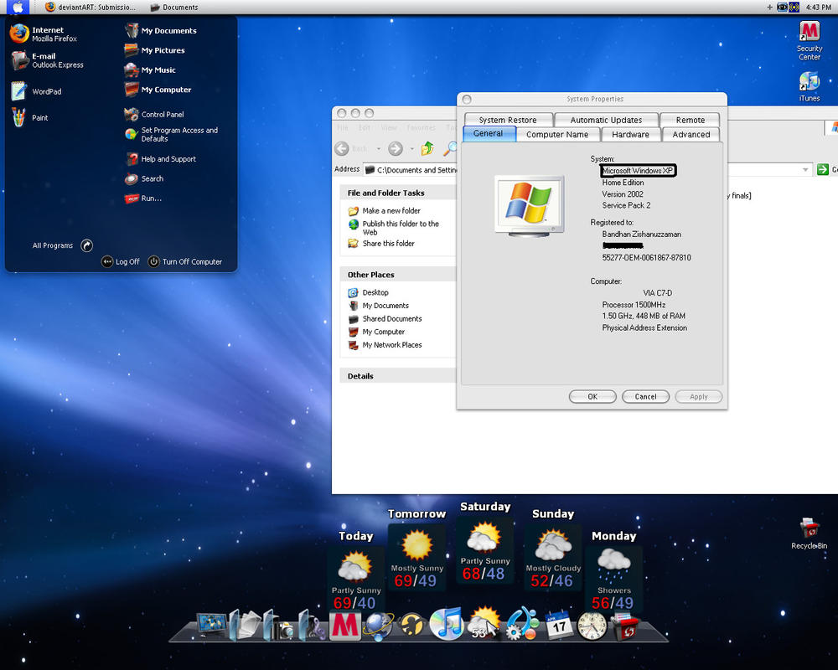838x670 pixels.
Task: Open My Music in Start menu
Action: point(150,70)
